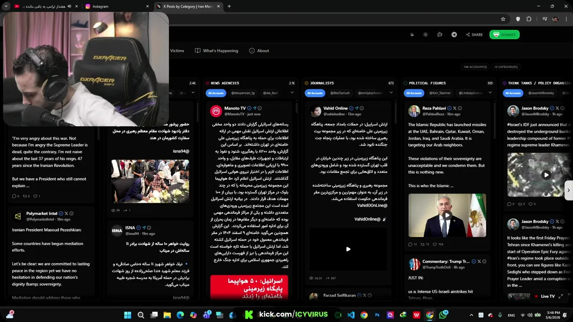
Task: Click the Manoto TV avatar logo
Action: coord(216,111)
